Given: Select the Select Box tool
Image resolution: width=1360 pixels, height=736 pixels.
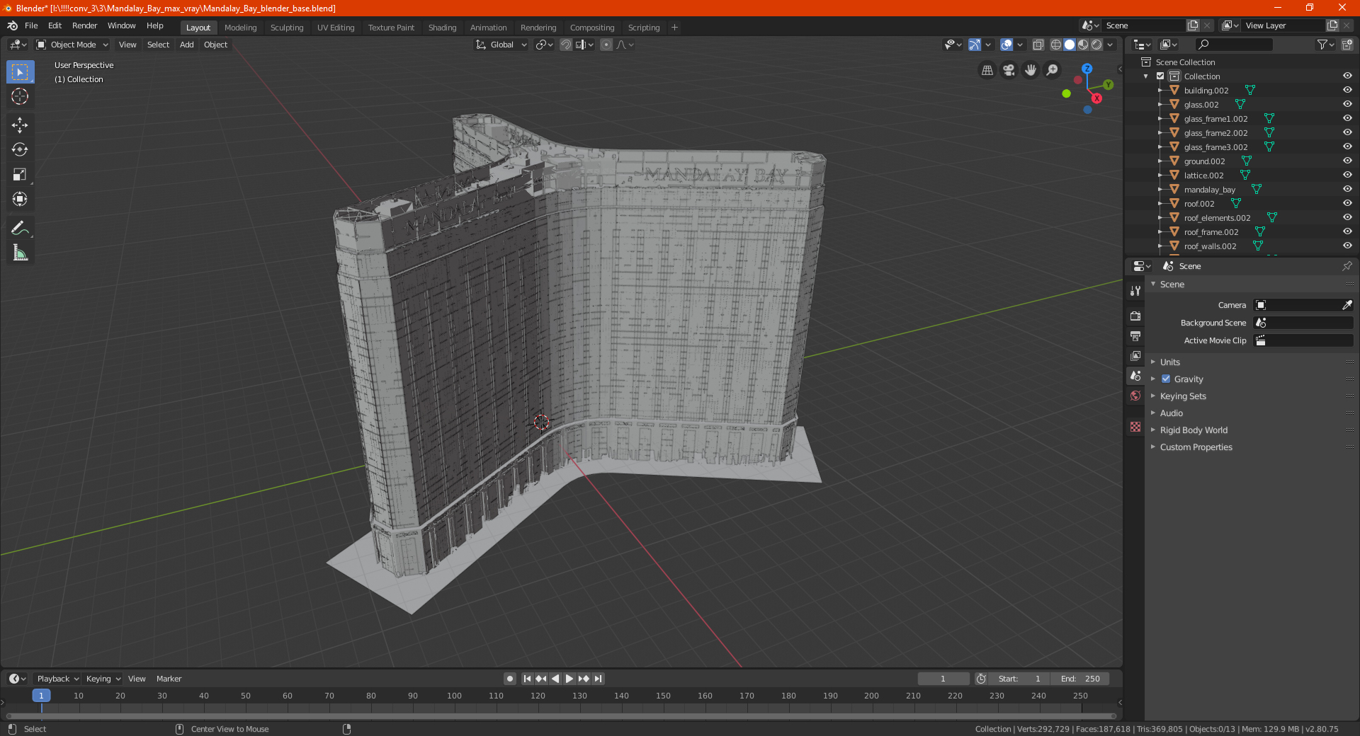Looking at the screenshot, I should pyautogui.click(x=20, y=72).
